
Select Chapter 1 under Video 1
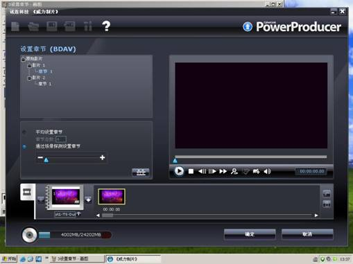[45, 71]
